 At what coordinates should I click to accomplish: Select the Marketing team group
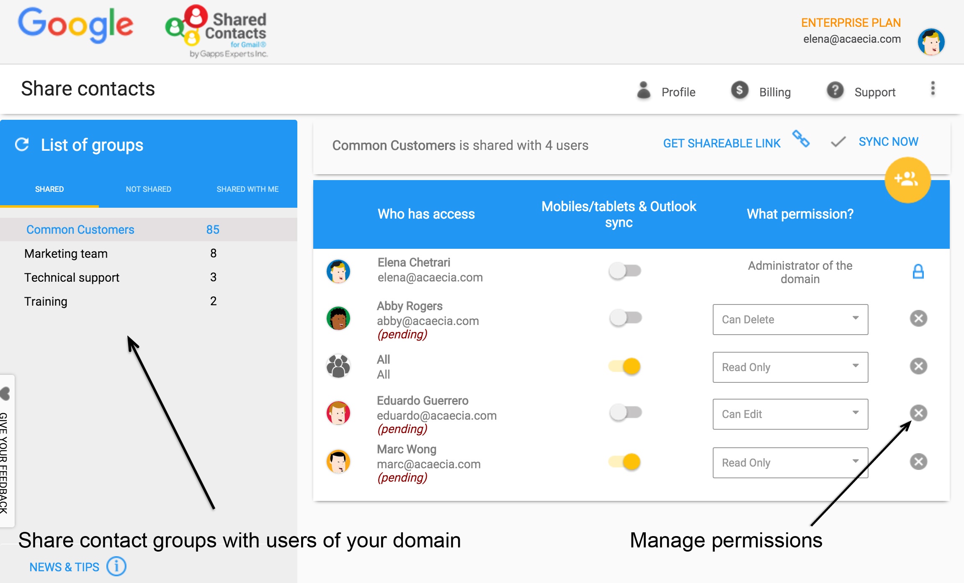click(66, 254)
